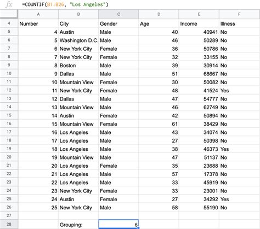The width and height of the screenshot is (260, 229).
Task: Select 'Los Angeles' cell in row 17
Action: click(x=78, y=132)
